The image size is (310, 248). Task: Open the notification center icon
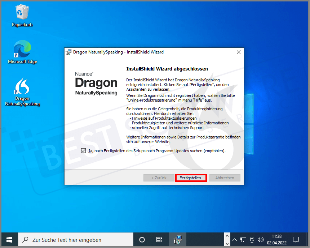pyautogui.click(x=296, y=240)
